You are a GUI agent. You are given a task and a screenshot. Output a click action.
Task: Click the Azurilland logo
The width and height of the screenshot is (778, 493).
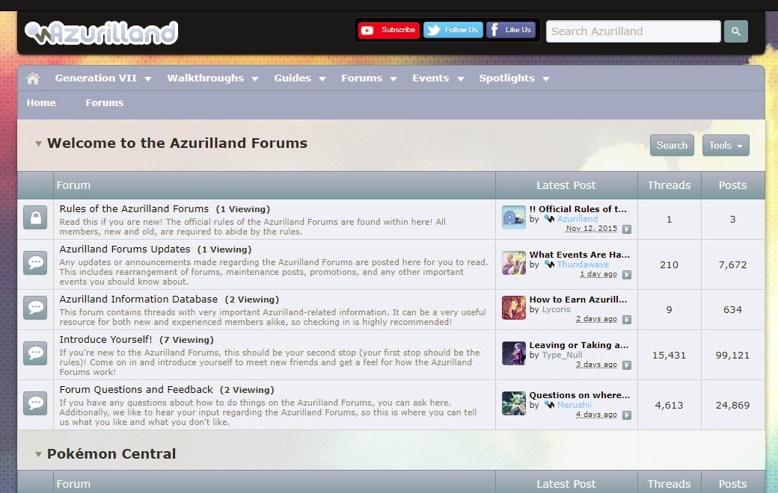pyautogui.click(x=102, y=33)
